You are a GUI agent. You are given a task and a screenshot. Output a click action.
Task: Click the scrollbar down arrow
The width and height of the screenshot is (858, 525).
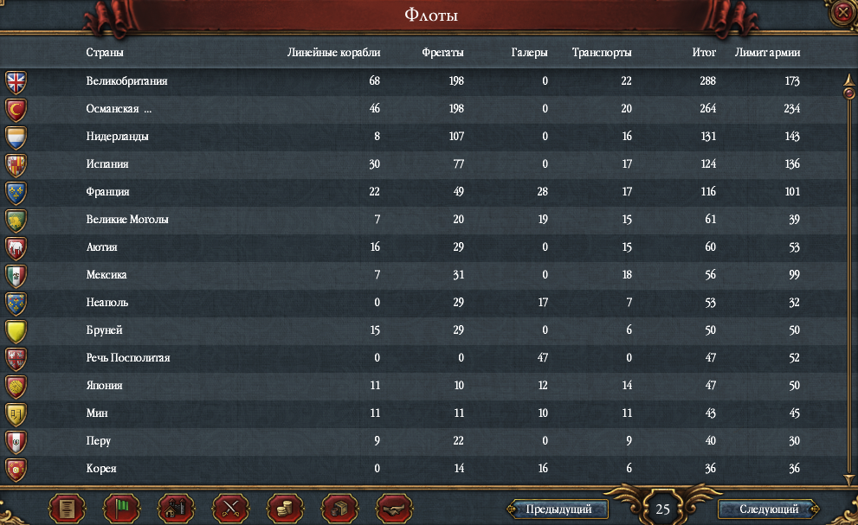(848, 479)
